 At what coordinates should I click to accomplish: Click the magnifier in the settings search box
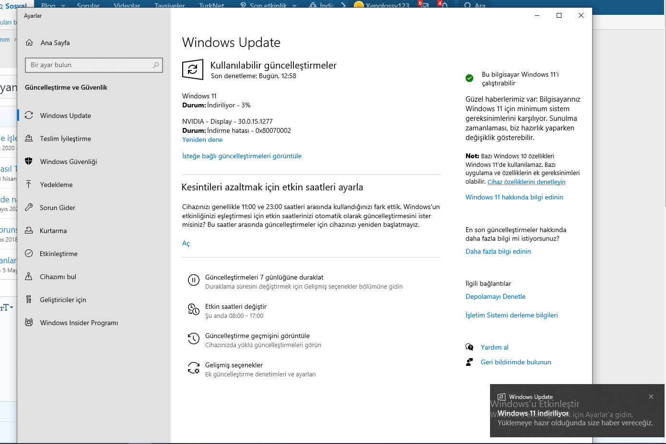156,65
